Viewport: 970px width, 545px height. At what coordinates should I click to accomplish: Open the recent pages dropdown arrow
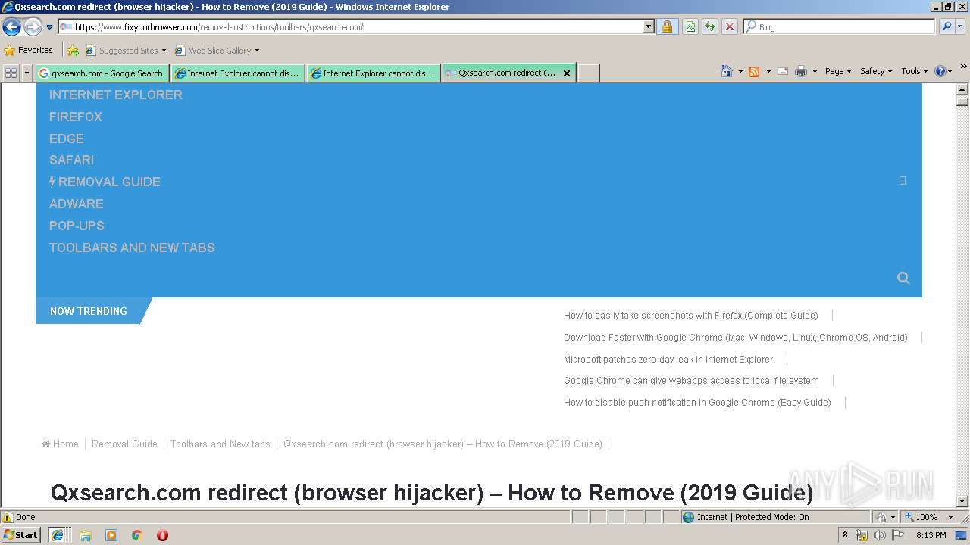(x=50, y=27)
